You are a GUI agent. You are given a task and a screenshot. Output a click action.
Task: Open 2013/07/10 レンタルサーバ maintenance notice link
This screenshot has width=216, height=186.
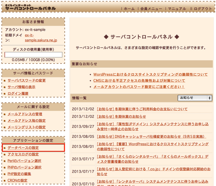coord(153,183)
